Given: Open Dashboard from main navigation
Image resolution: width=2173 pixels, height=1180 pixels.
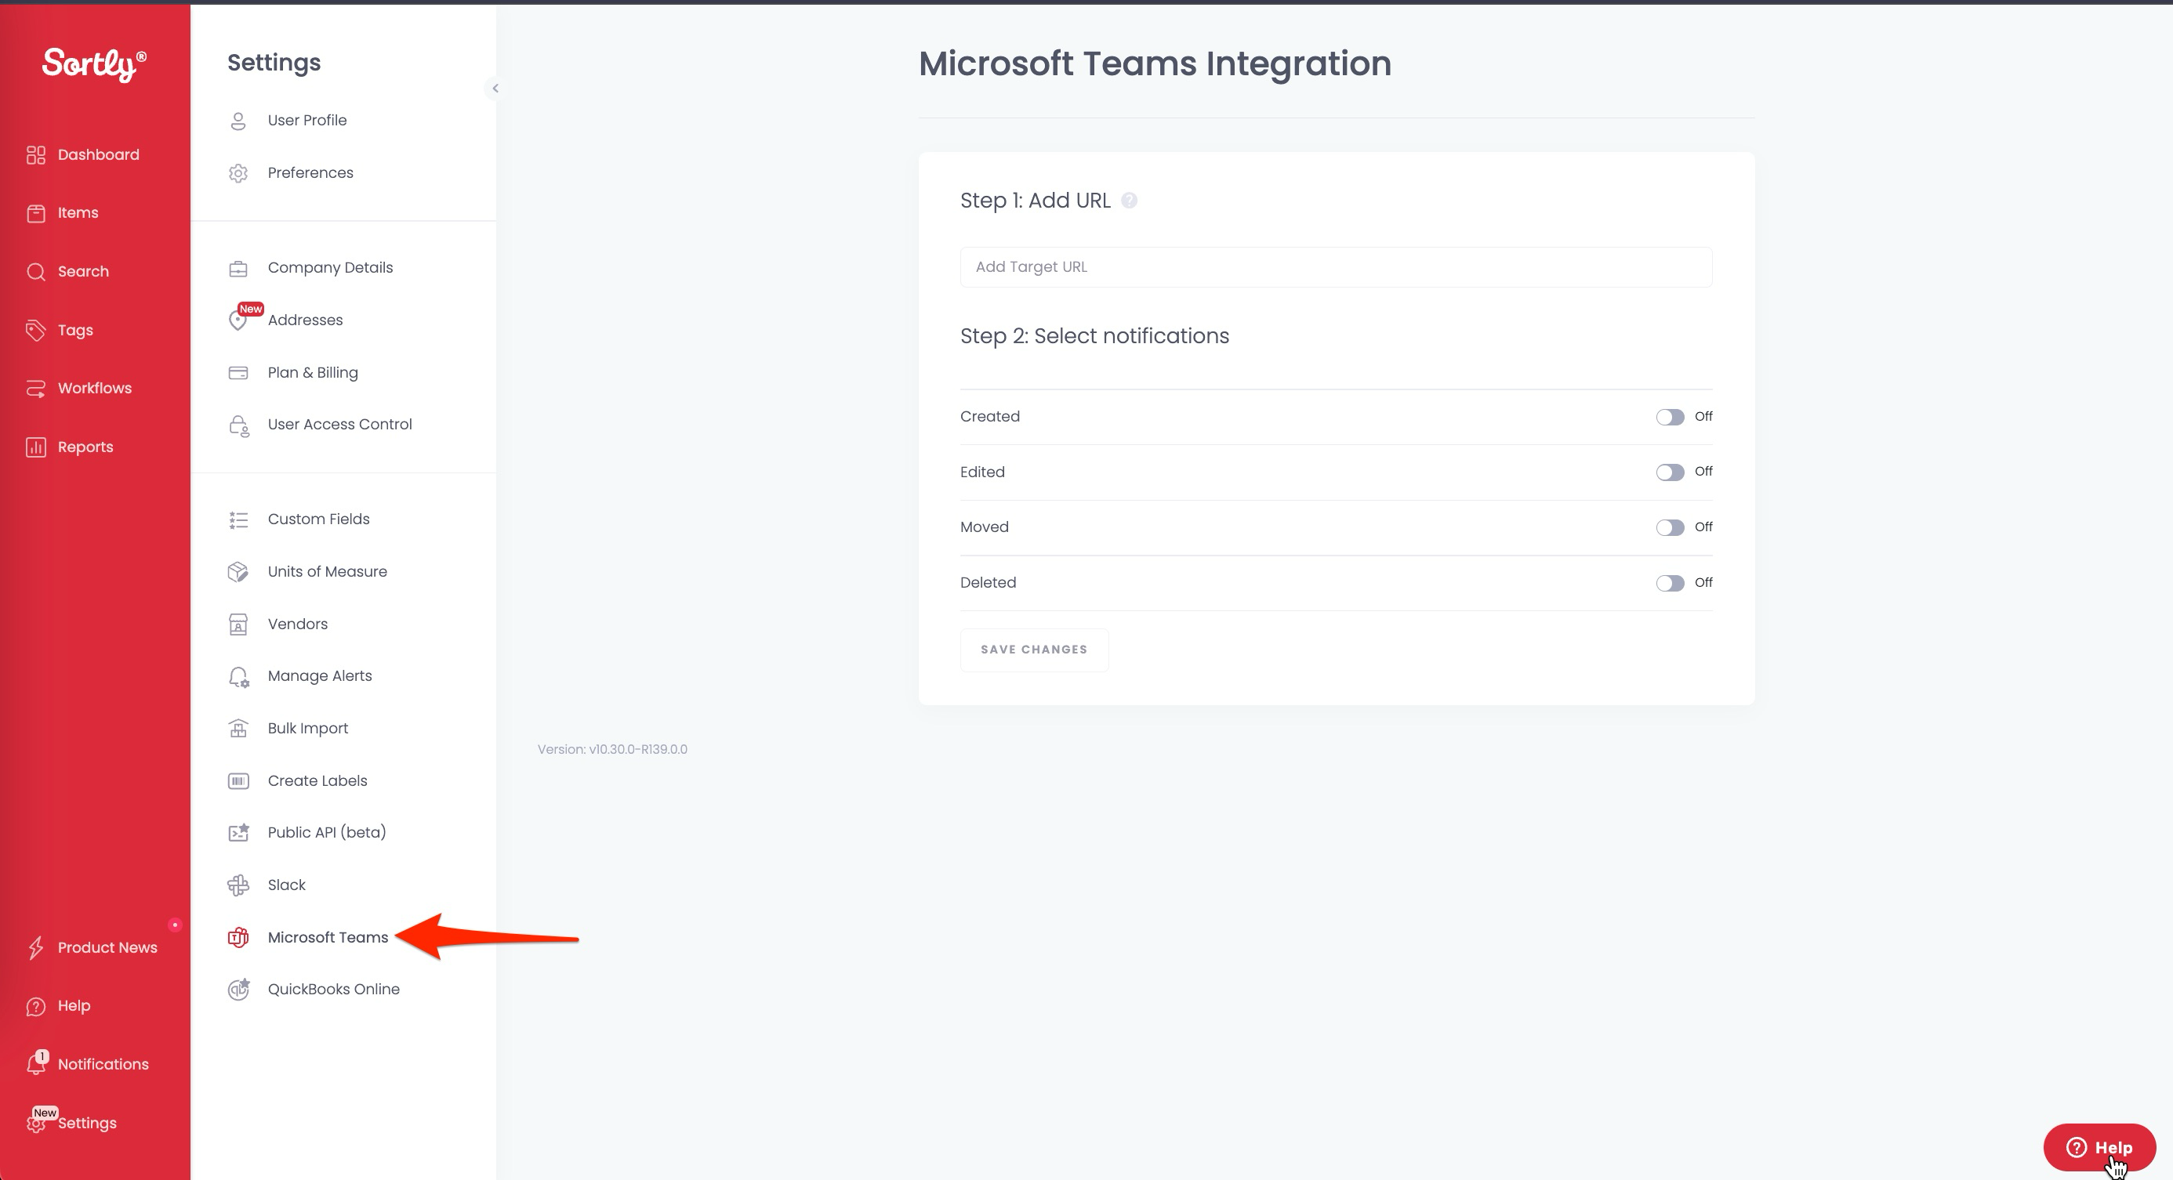Looking at the screenshot, I should tap(98, 155).
